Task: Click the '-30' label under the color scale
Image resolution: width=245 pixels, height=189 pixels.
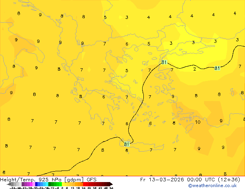Action: 35,188
